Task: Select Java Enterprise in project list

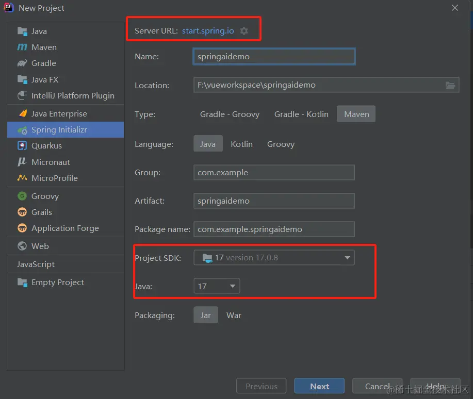Action: [x=66, y=114]
